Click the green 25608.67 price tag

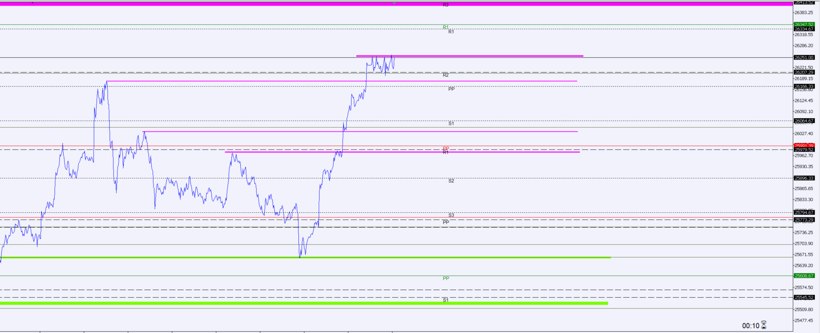pos(804,276)
